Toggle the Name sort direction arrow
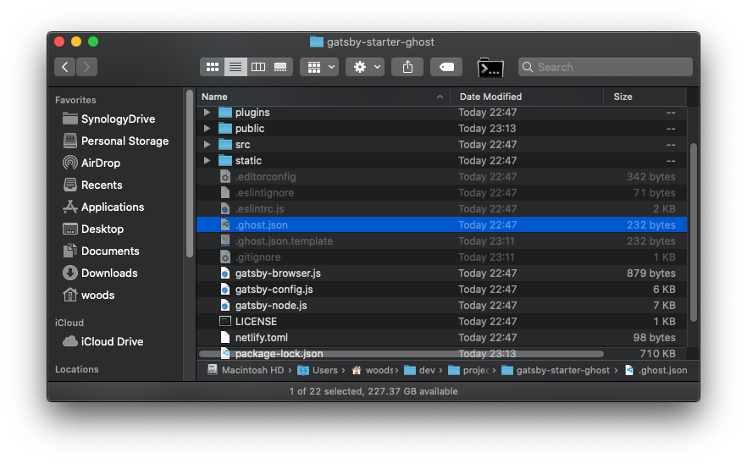The width and height of the screenshot is (747, 464). (x=440, y=97)
